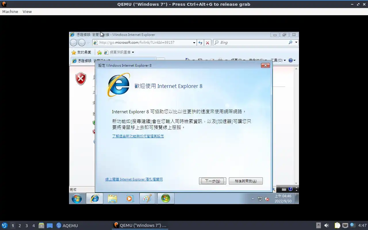The width and height of the screenshot is (368, 230).
Task: Open the 工具(O) dropdown menu
Action: [278, 60]
